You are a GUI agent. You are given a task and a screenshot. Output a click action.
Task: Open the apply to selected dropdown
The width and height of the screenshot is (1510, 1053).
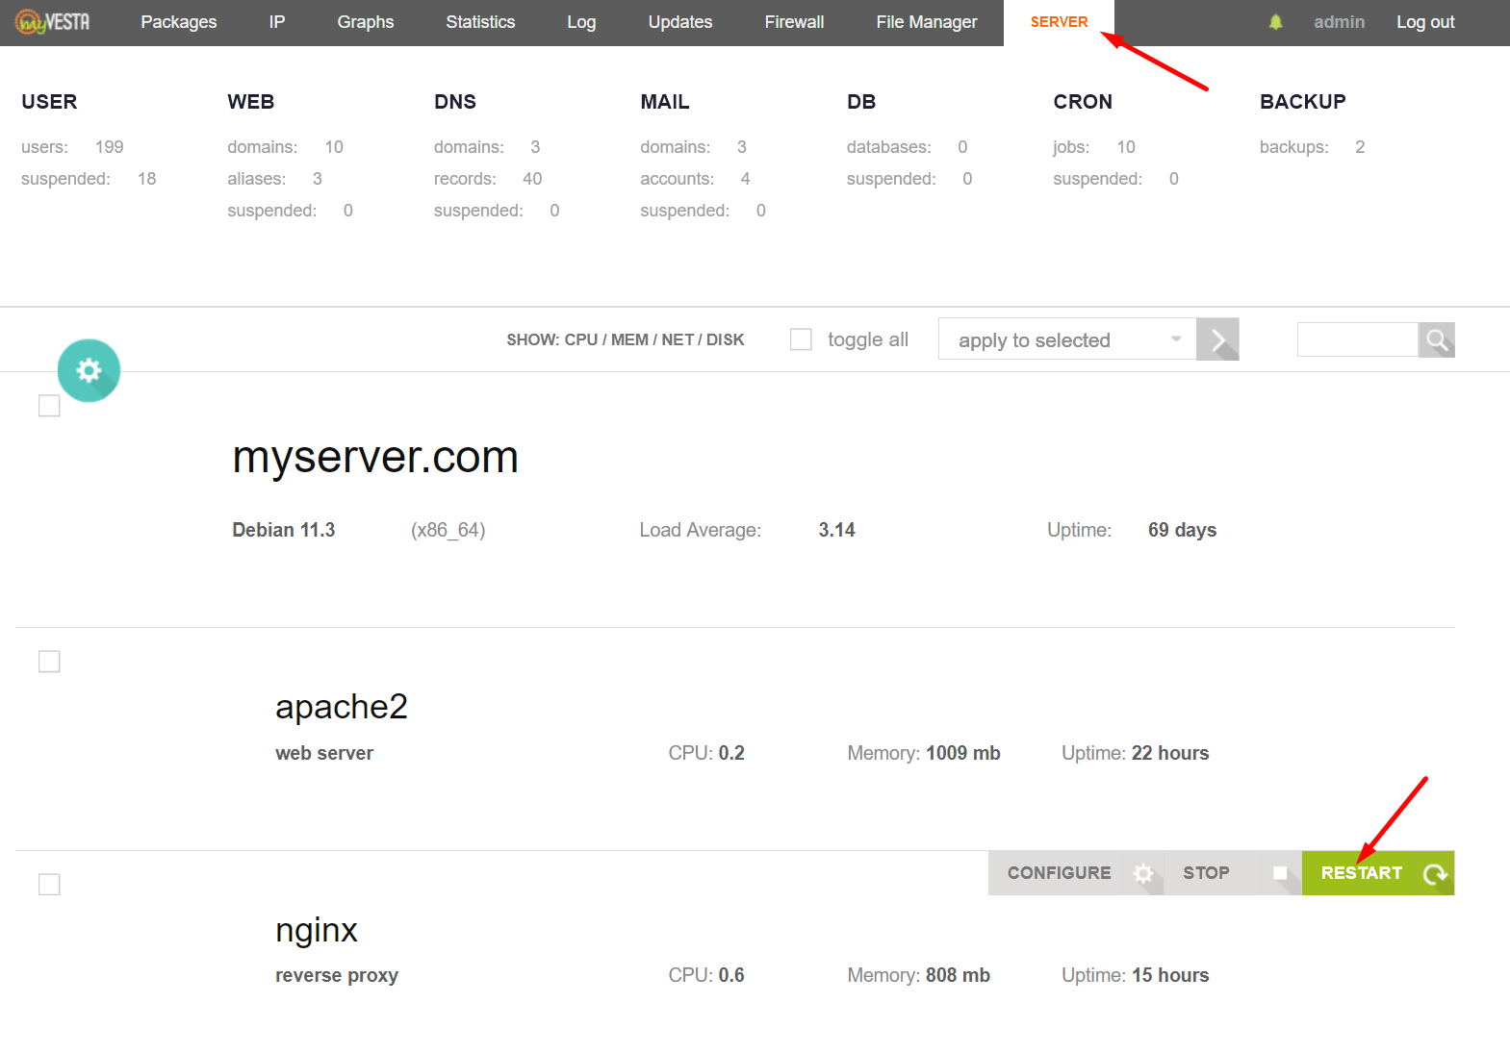tap(1067, 339)
